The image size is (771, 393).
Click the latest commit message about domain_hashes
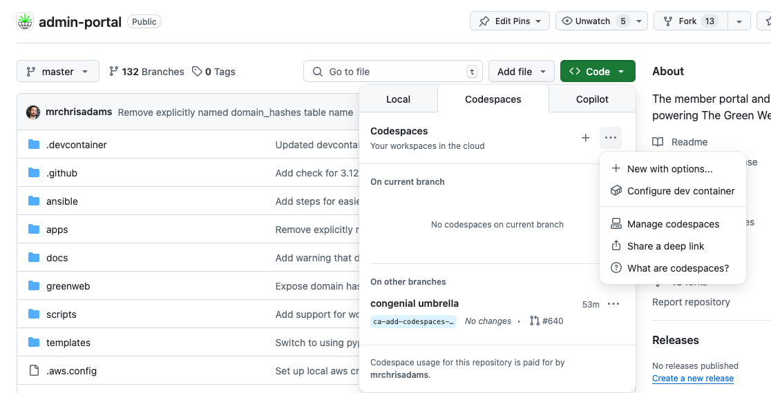coord(236,112)
